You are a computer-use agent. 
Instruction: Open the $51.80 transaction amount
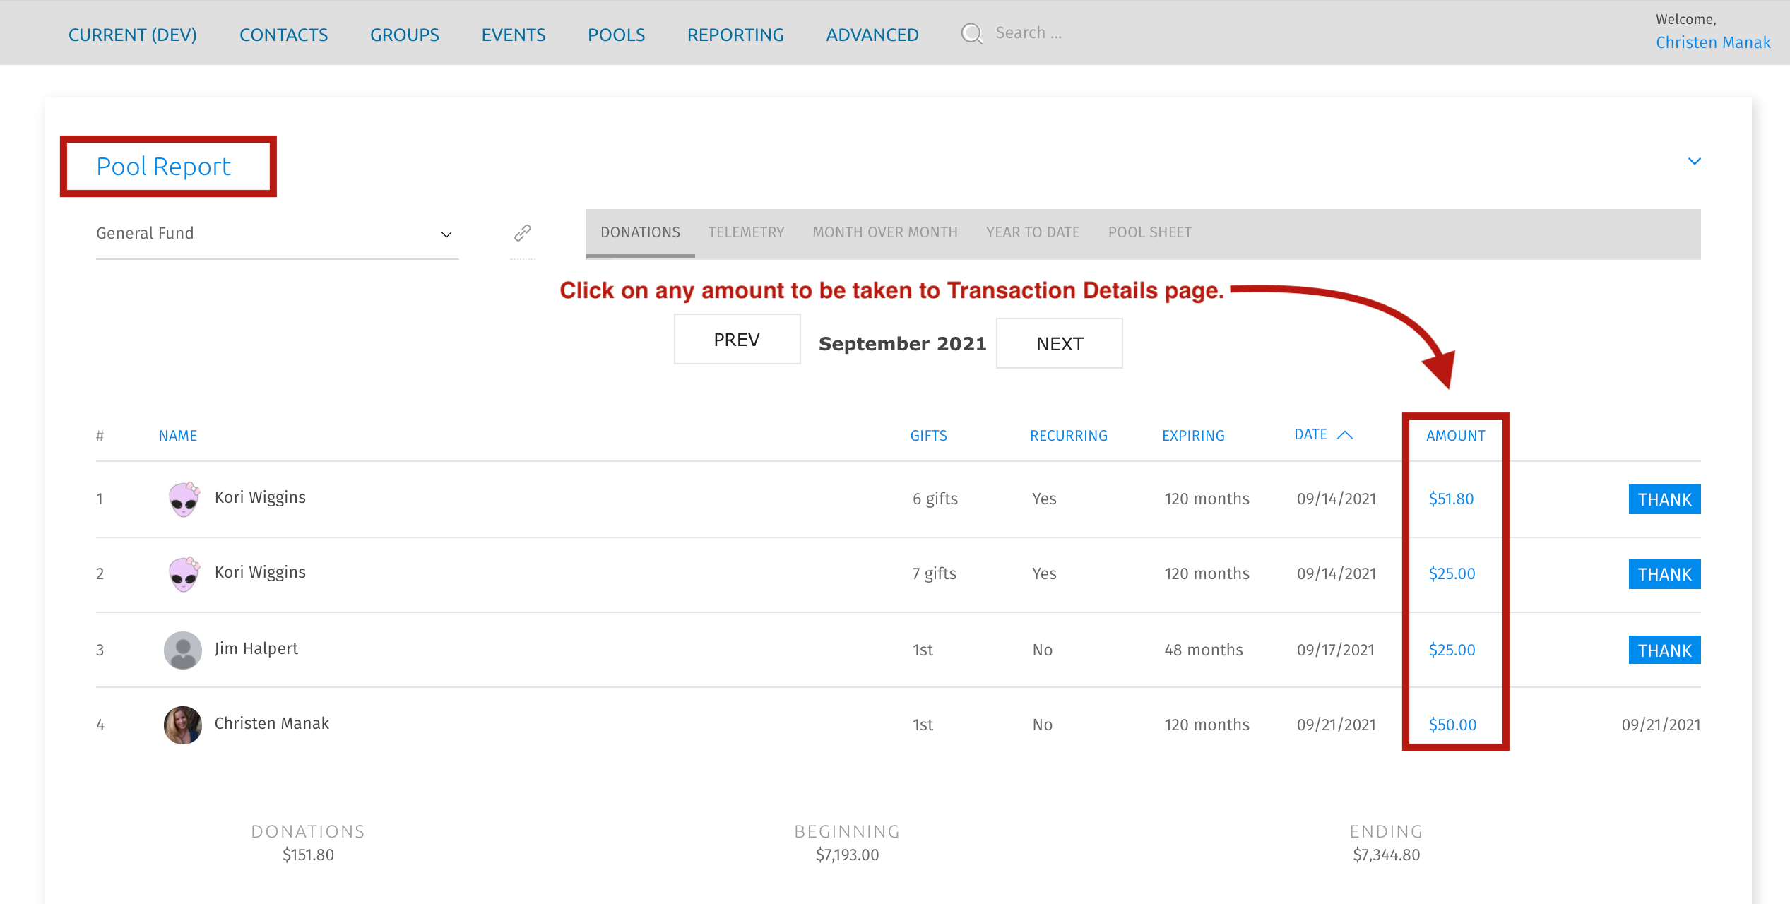[x=1451, y=499]
